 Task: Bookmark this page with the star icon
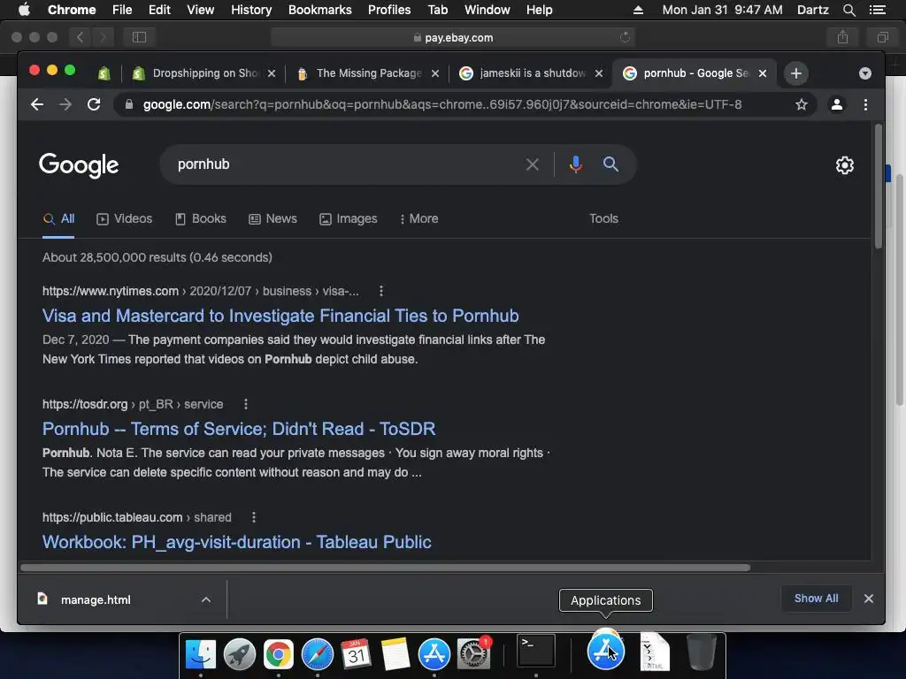click(802, 104)
